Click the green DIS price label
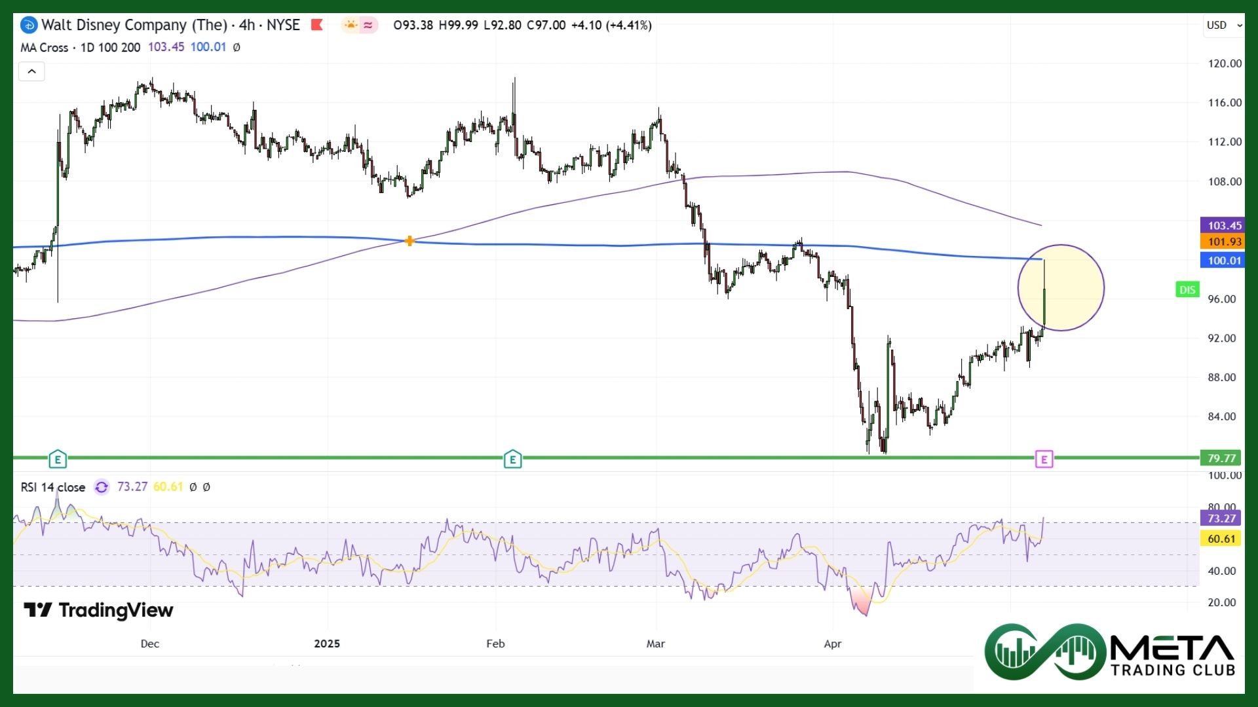This screenshot has height=707, width=1258. click(x=1187, y=290)
